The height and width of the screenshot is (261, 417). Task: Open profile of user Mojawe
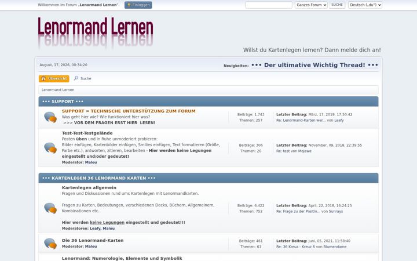(305, 151)
